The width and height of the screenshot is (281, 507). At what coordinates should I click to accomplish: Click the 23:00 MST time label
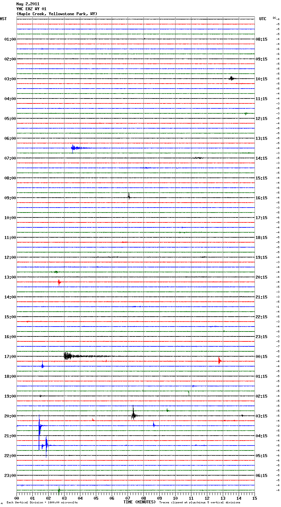coord(10,476)
